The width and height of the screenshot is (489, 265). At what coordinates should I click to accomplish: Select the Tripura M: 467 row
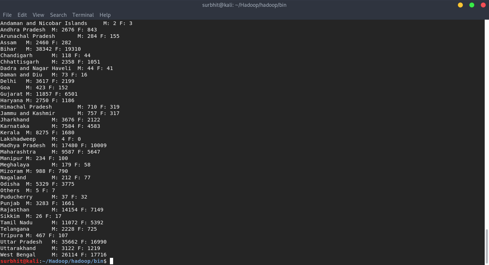coord(34,235)
